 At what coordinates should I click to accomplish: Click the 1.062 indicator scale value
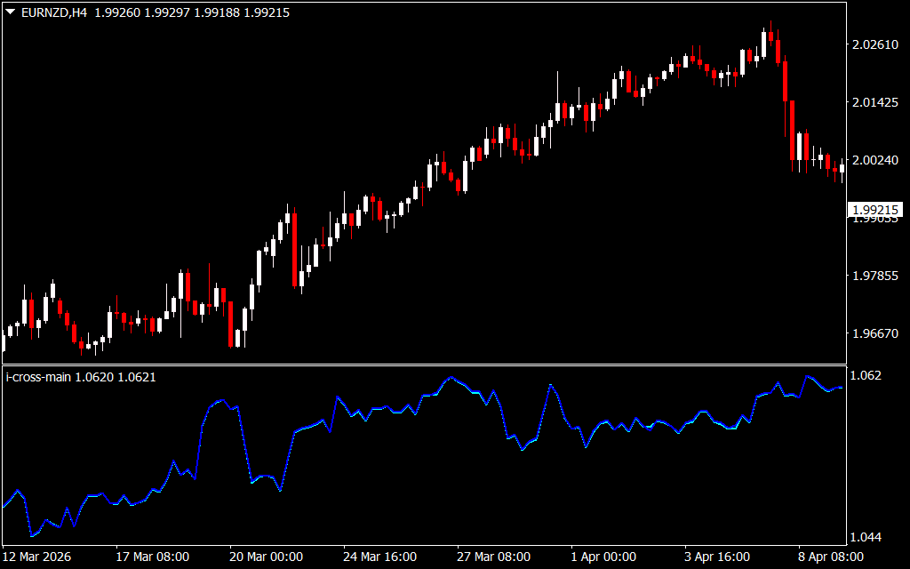(x=866, y=376)
